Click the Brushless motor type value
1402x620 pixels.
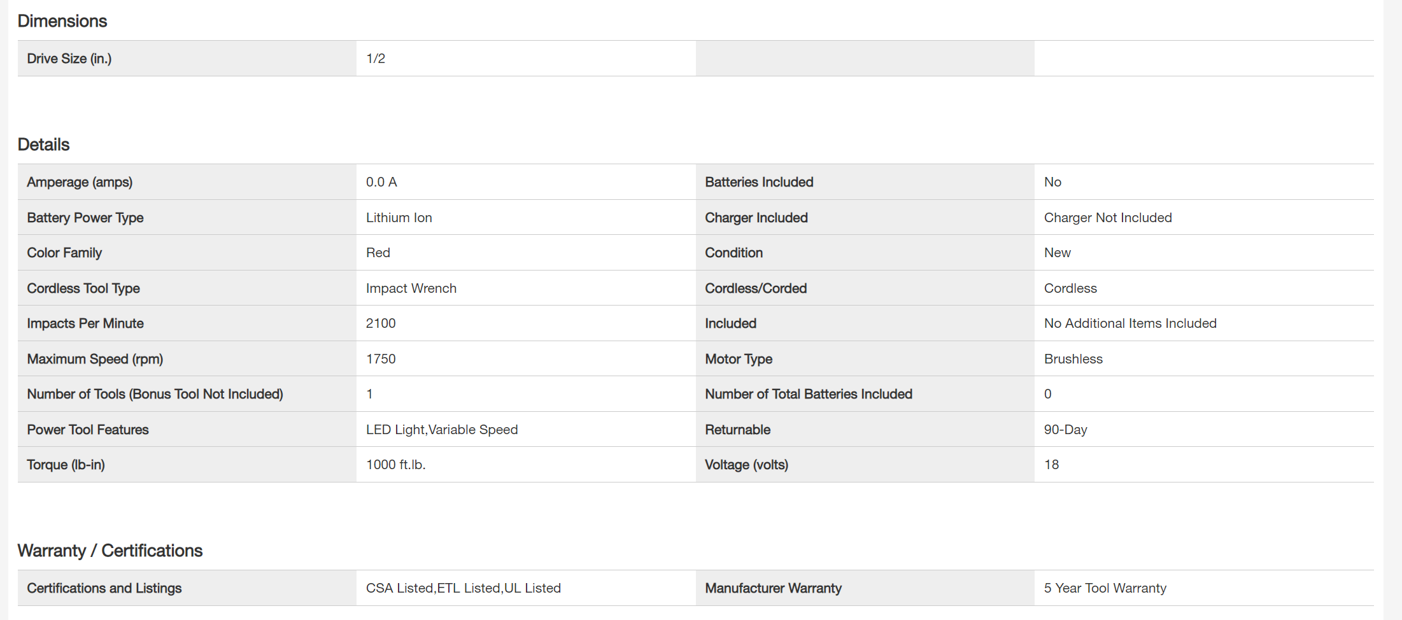tap(1073, 359)
